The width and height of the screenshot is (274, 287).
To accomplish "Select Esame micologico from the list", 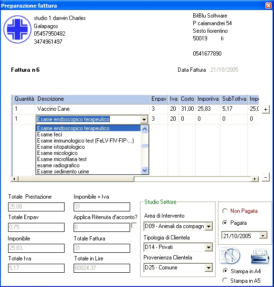I will tap(88, 153).
